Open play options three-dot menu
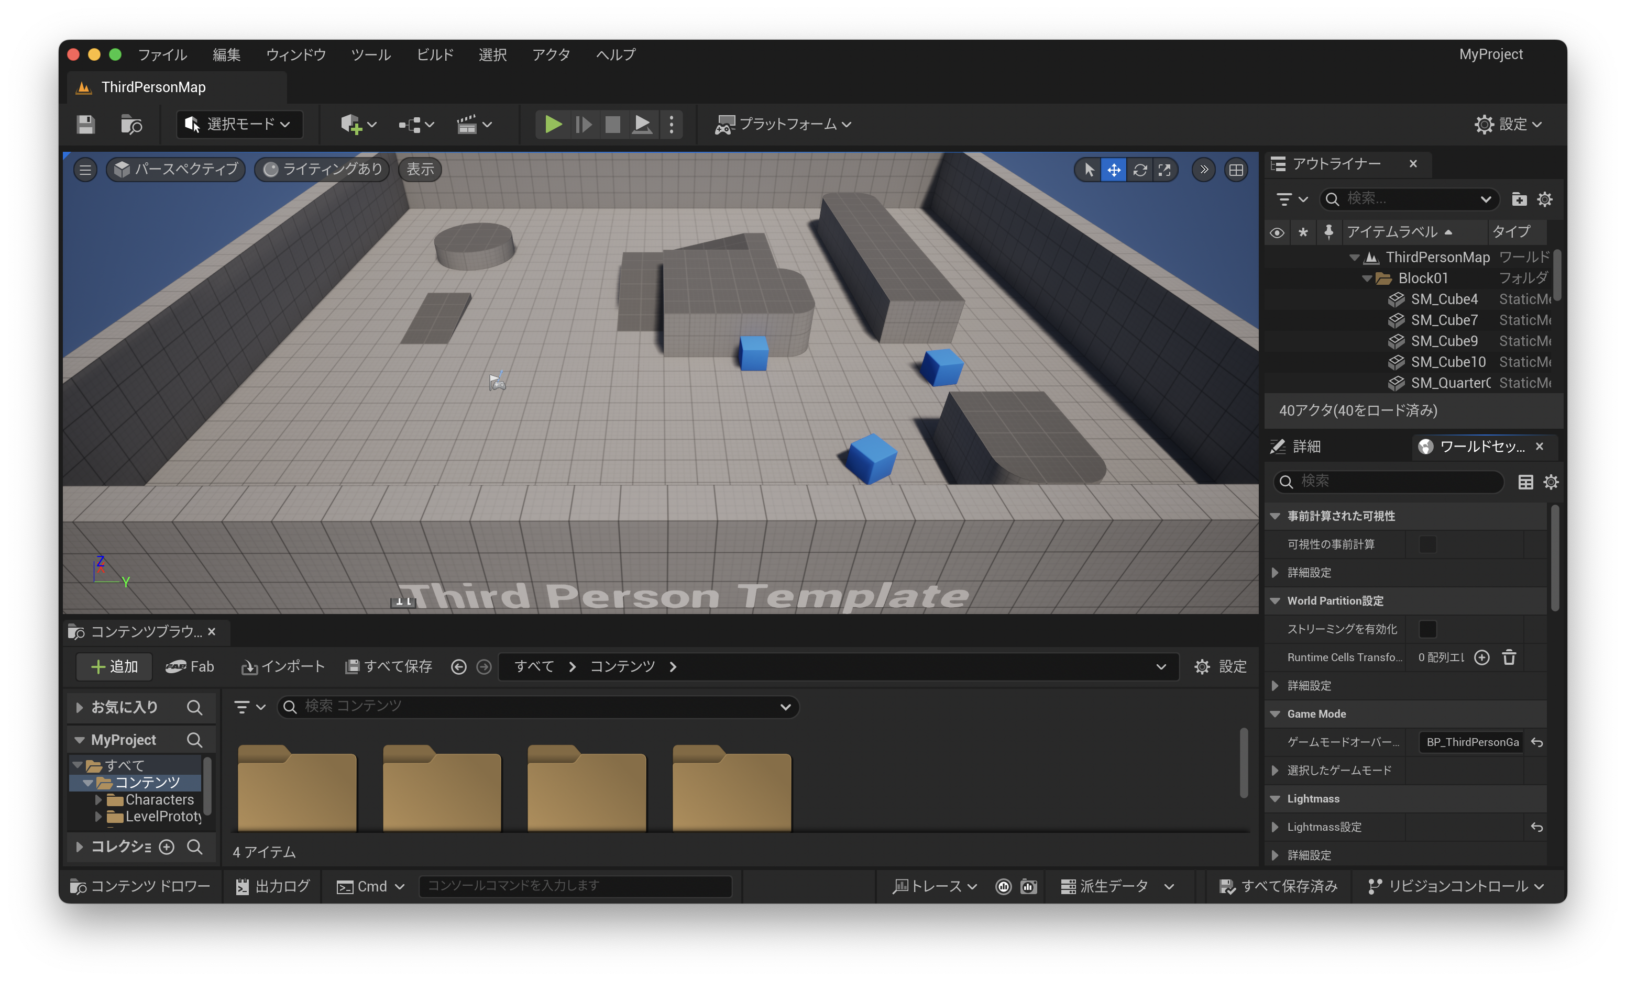The height and width of the screenshot is (981, 1626). tap(671, 124)
